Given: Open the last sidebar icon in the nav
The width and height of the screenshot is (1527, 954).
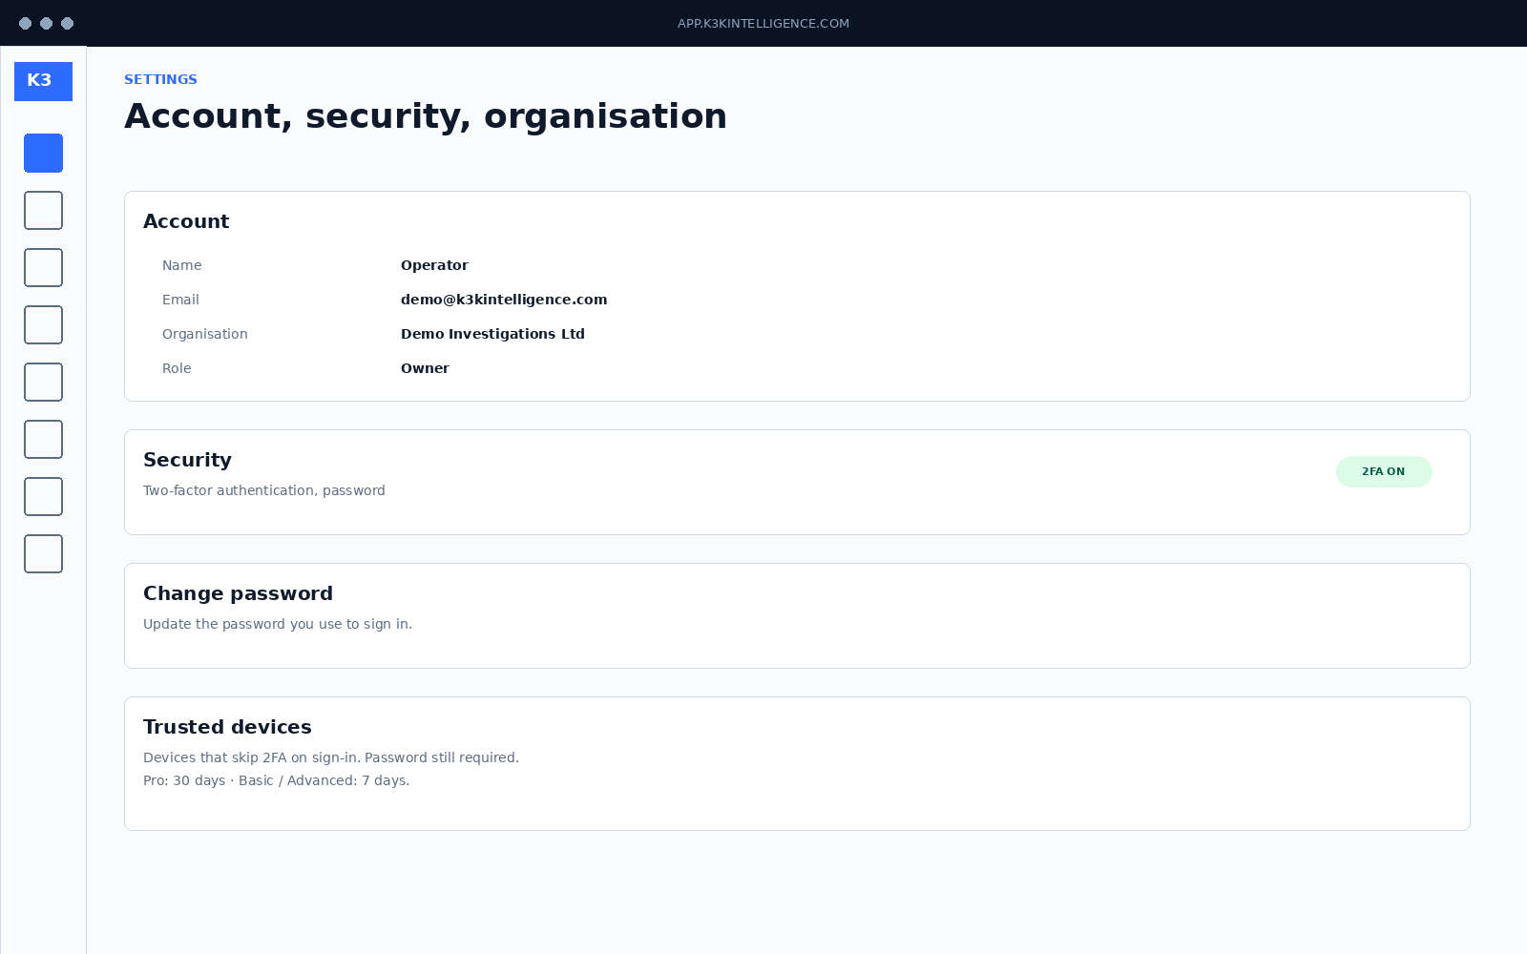Looking at the screenshot, I should click(x=43, y=553).
